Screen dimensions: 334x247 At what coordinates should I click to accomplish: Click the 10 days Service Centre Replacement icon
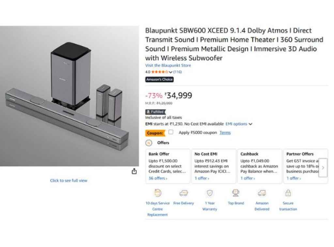(158, 193)
